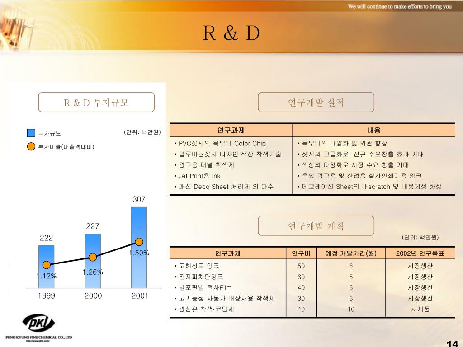The height and width of the screenshot is (347, 463).
Task: Click the website URL under the logo
Action: [x=39, y=341]
